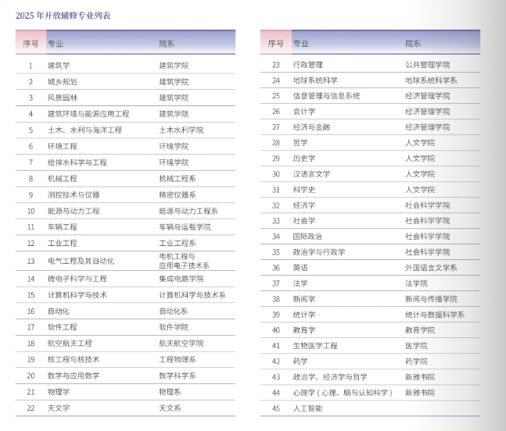
Task: Select department '计算机科学与技术系'
Action: pyautogui.click(x=192, y=295)
